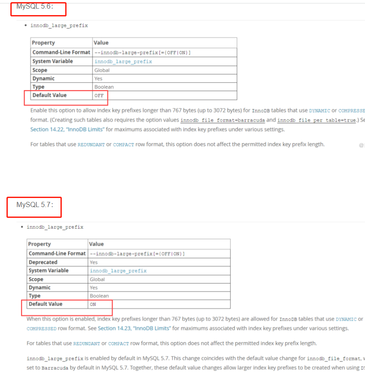Click System Variable label in 5.6 table

53,61
